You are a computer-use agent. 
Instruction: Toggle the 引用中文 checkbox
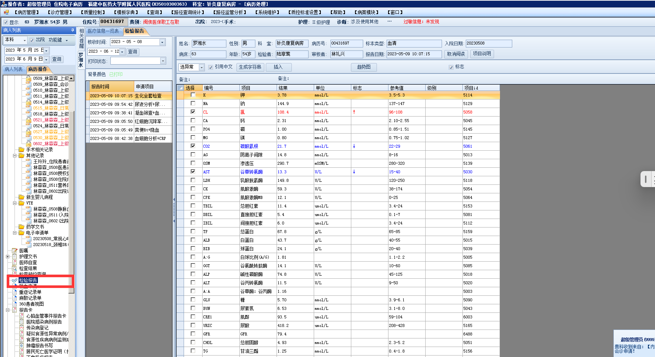pos(211,67)
